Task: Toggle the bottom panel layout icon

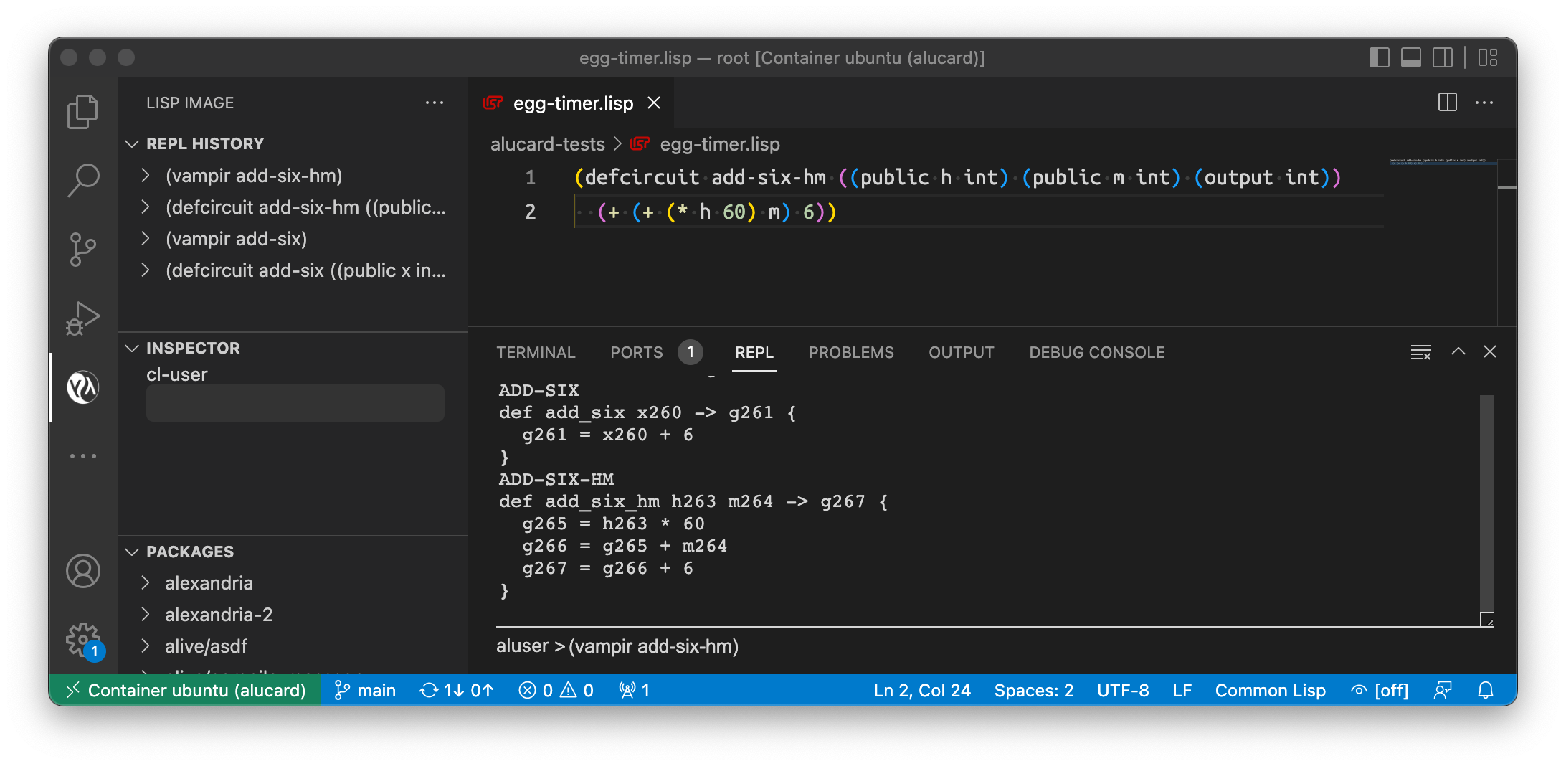Action: (x=1411, y=58)
